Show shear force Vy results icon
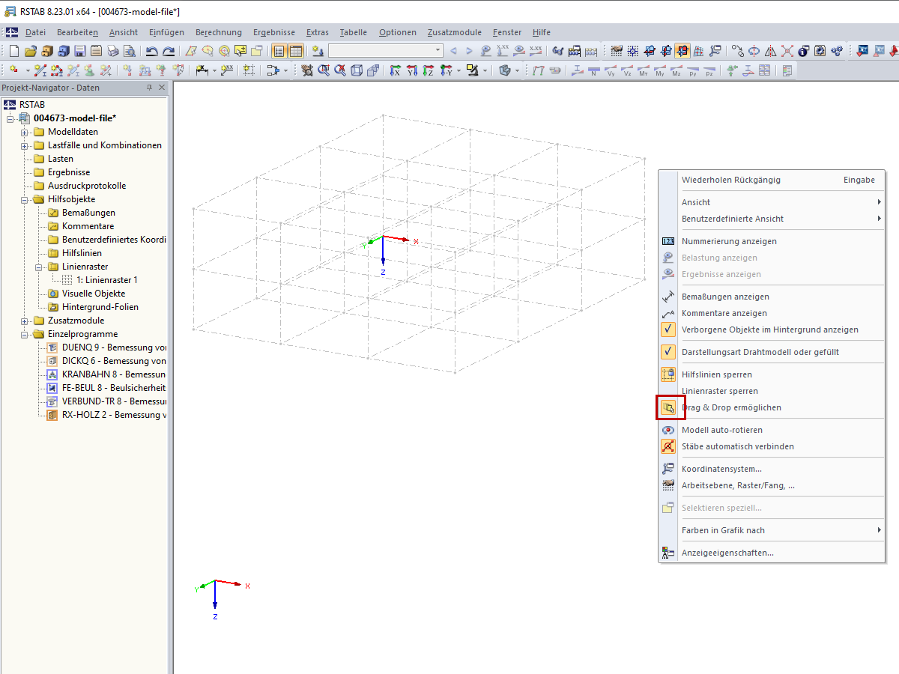 tap(611, 70)
